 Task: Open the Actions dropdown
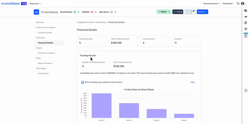click(x=203, y=12)
